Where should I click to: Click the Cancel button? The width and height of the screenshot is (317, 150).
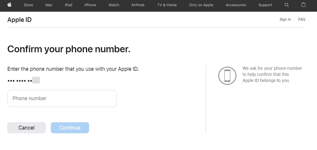27,128
